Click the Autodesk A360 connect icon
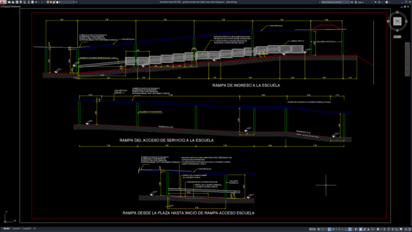This screenshot has width=412, height=232. pos(379,2)
